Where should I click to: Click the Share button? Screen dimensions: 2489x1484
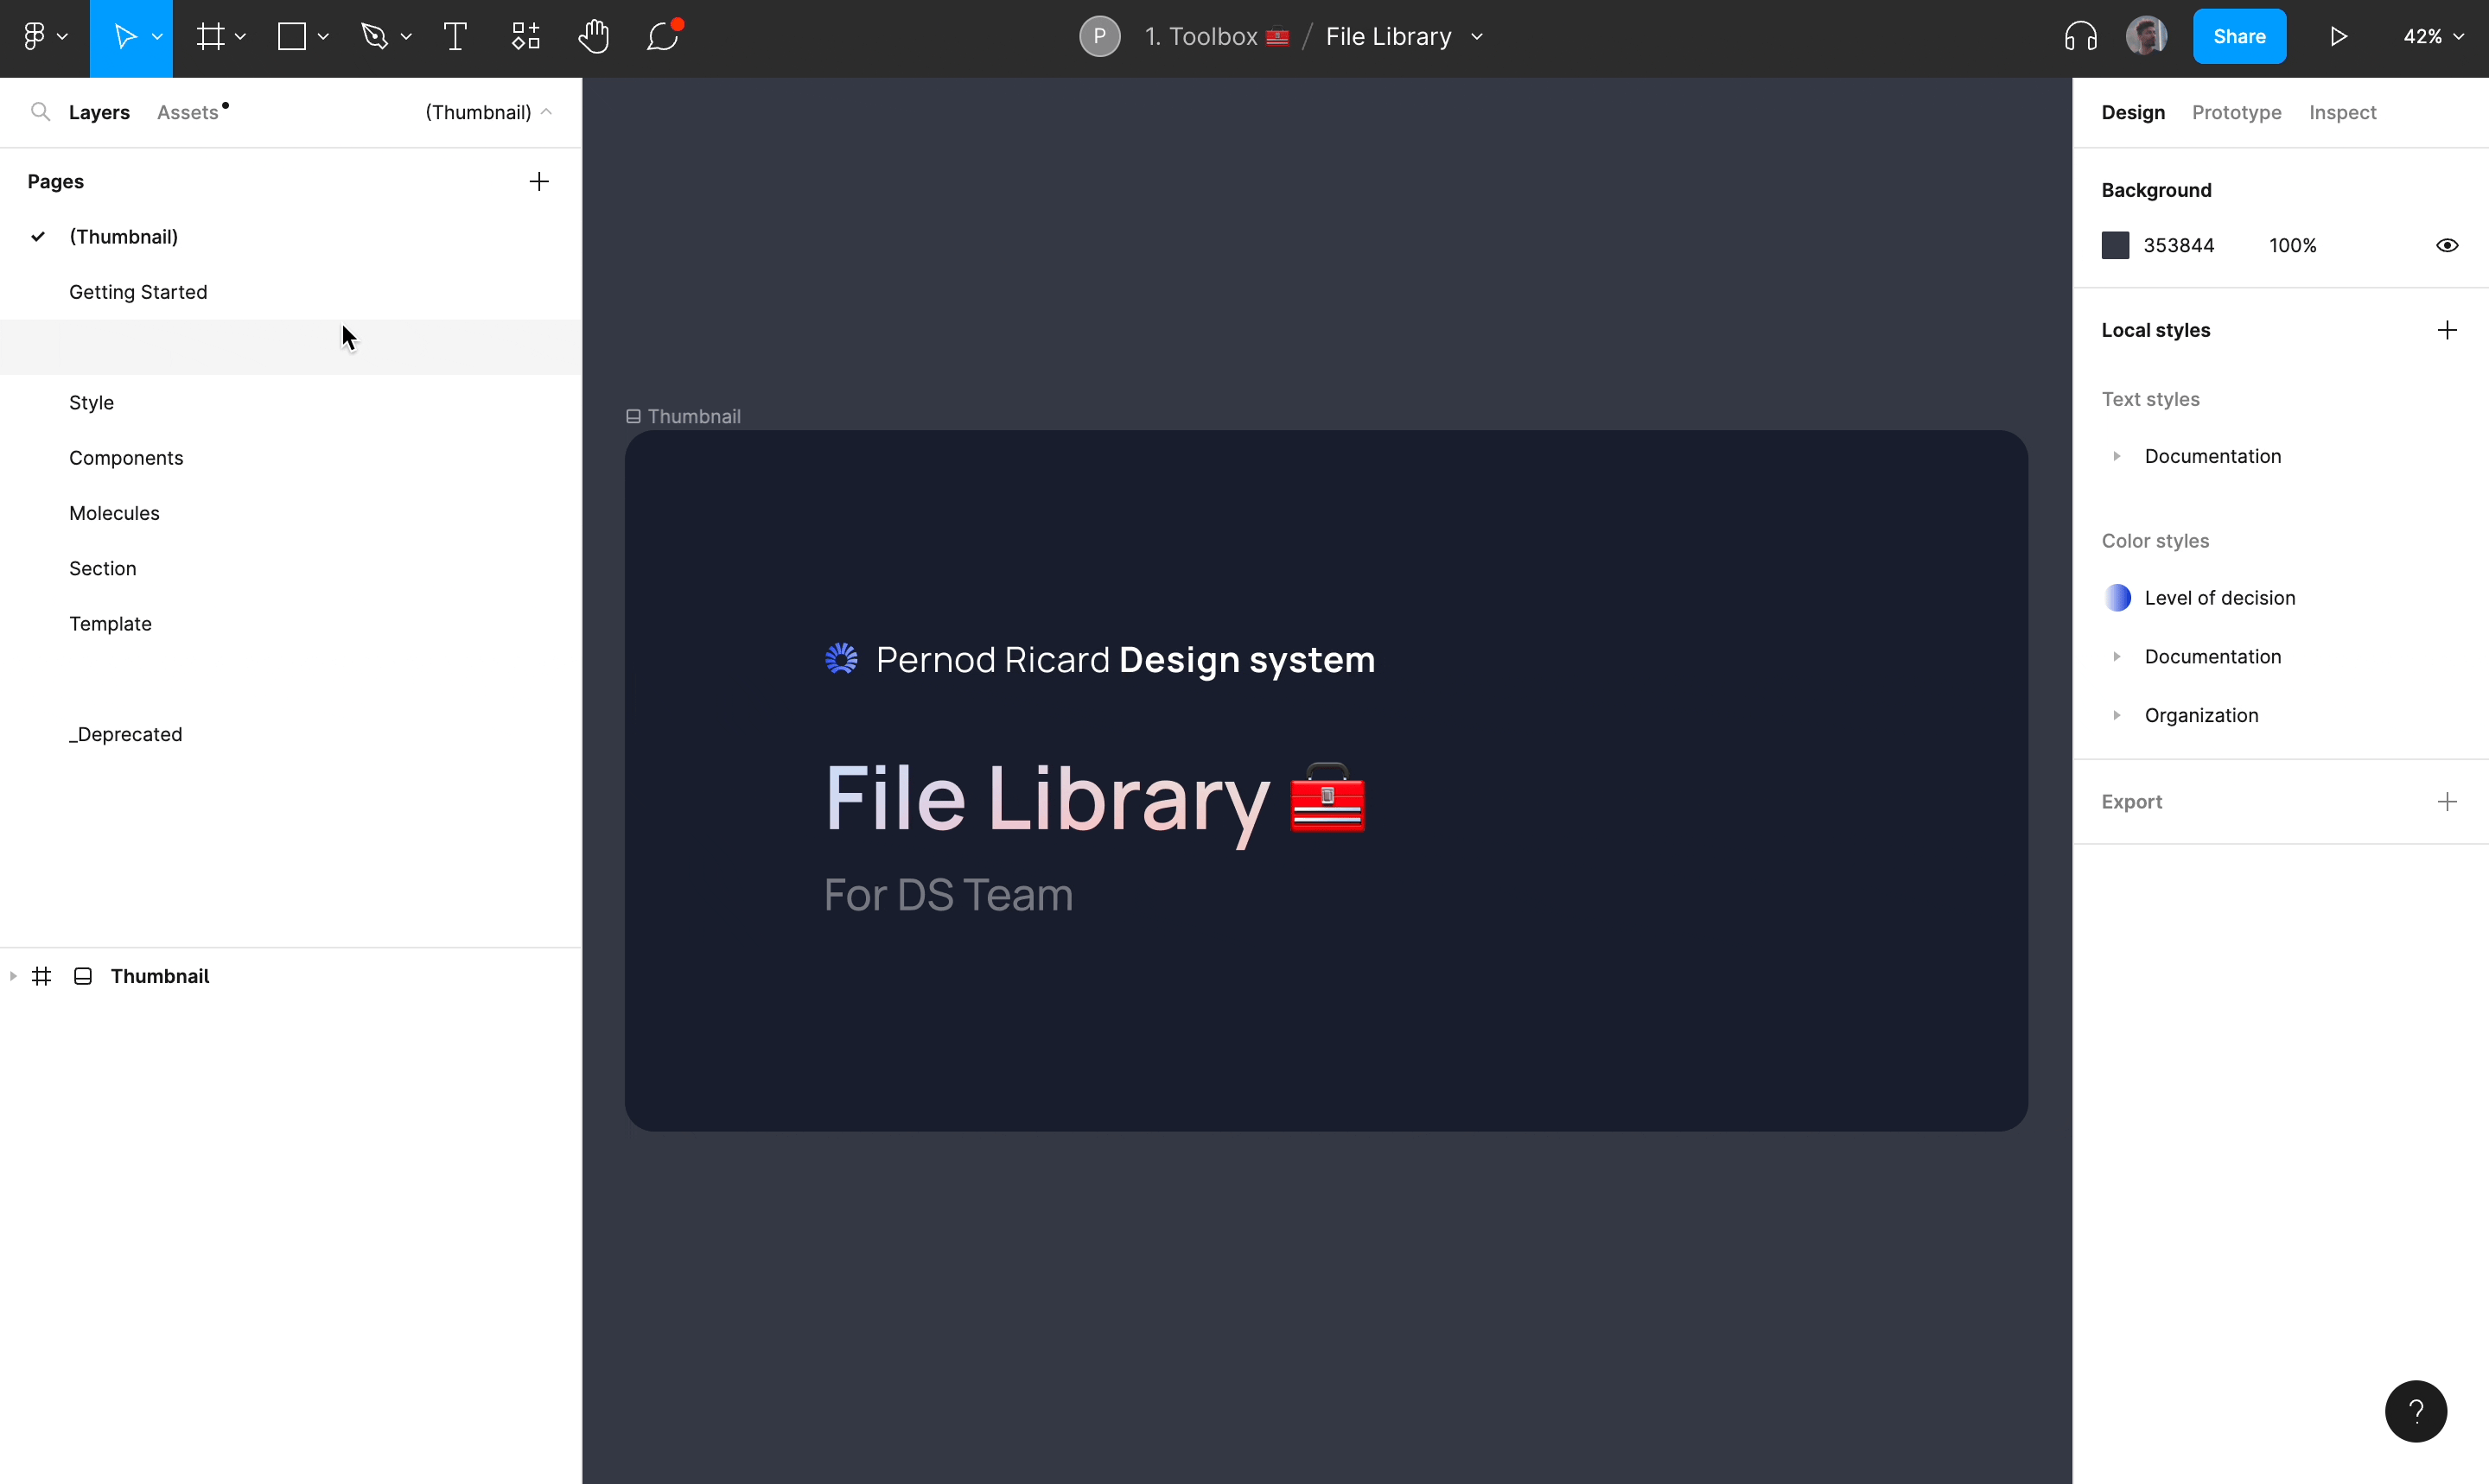(x=2239, y=37)
